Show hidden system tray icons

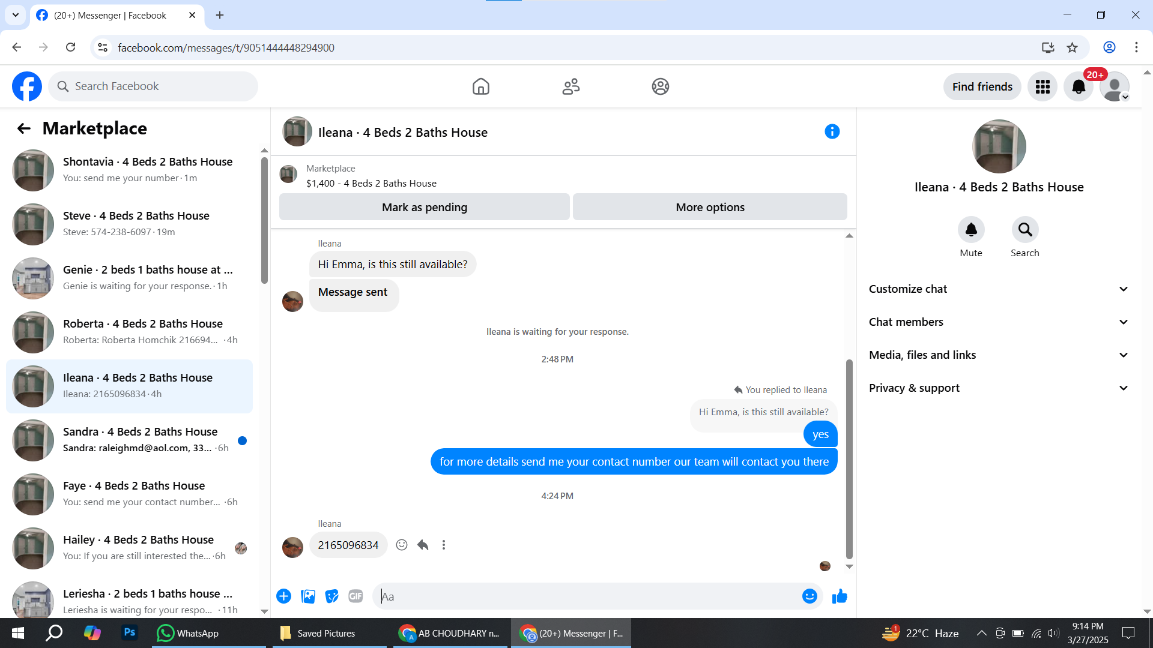tap(981, 633)
